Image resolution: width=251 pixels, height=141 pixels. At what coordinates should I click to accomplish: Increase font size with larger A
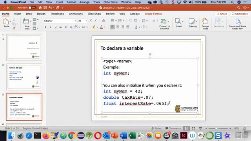tap(91, 21)
